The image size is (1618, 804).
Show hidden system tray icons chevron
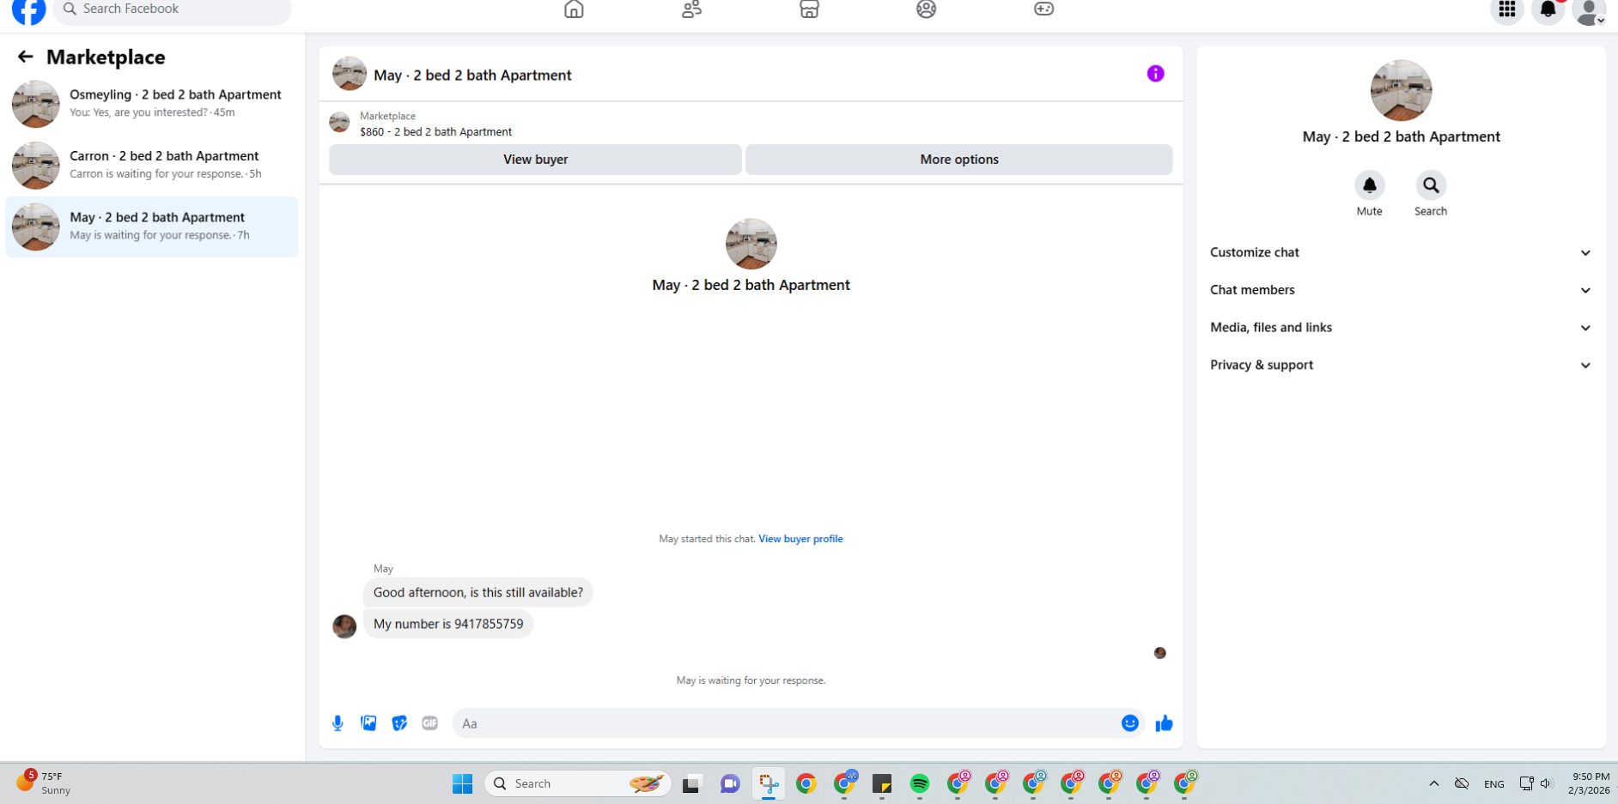(x=1433, y=783)
